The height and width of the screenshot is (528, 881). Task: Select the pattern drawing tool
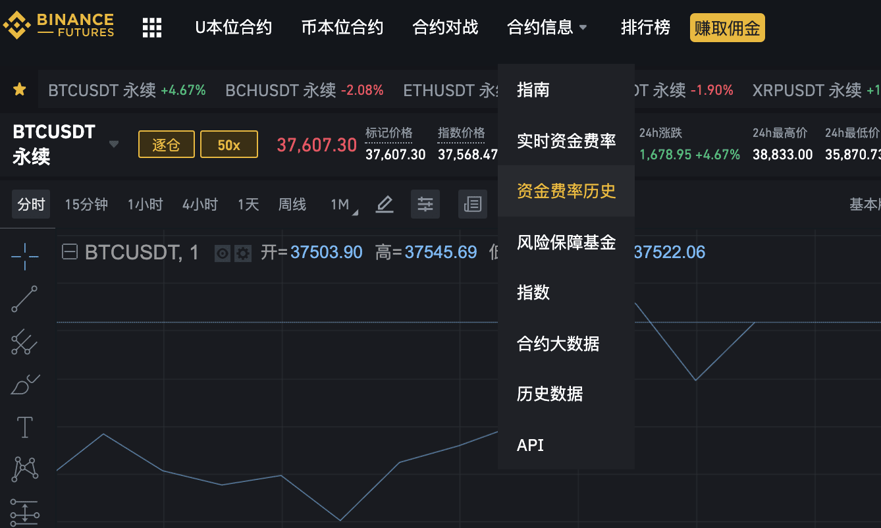24,469
